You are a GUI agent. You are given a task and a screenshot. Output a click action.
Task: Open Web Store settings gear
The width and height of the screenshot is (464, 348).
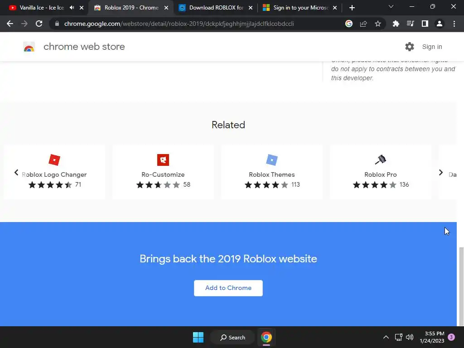(410, 47)
